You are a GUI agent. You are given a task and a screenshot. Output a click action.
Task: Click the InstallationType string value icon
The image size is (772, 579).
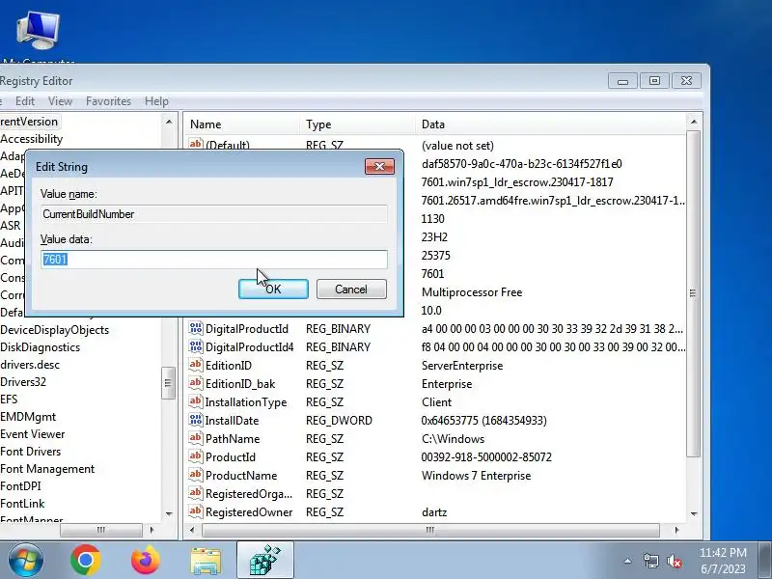(x=196, y=401)
